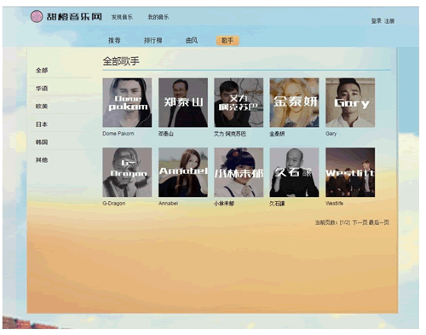Switch to the 推荐 tab
Screen dimensions: 426x335
pos(114,40)
